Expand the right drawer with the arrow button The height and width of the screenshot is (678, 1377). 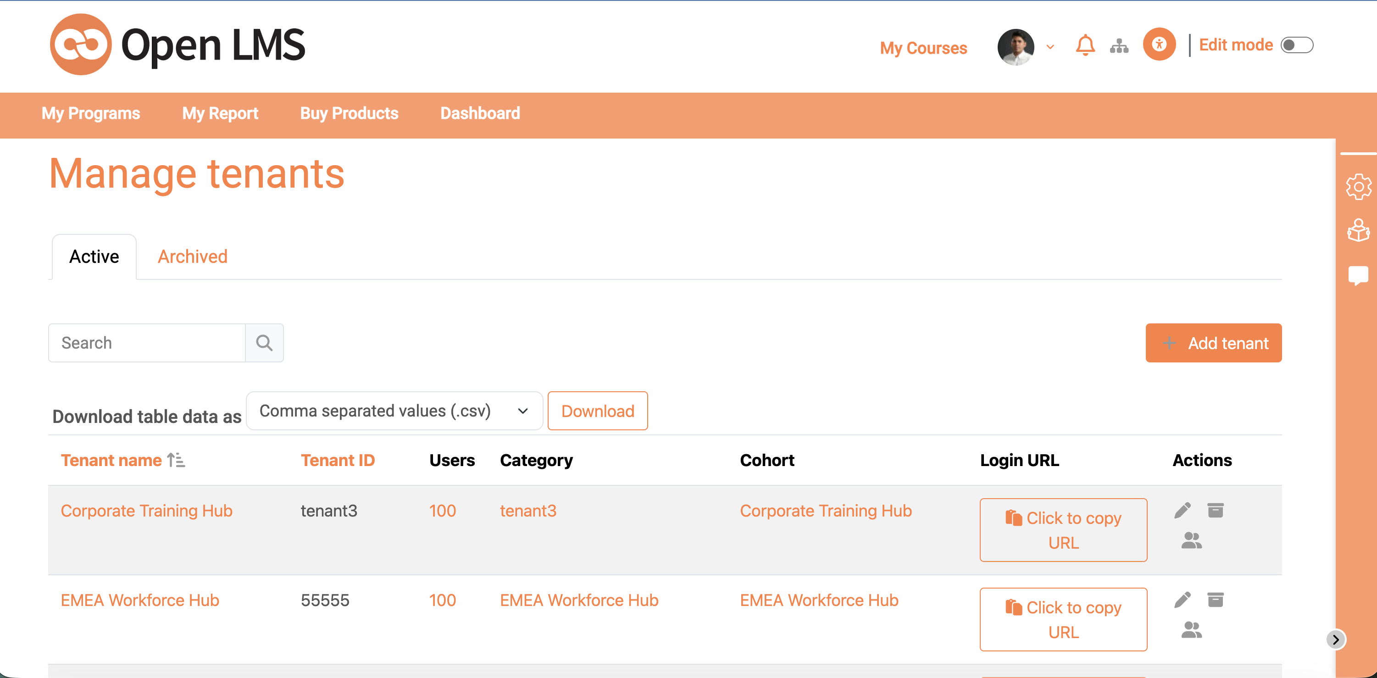point(1336,639)
